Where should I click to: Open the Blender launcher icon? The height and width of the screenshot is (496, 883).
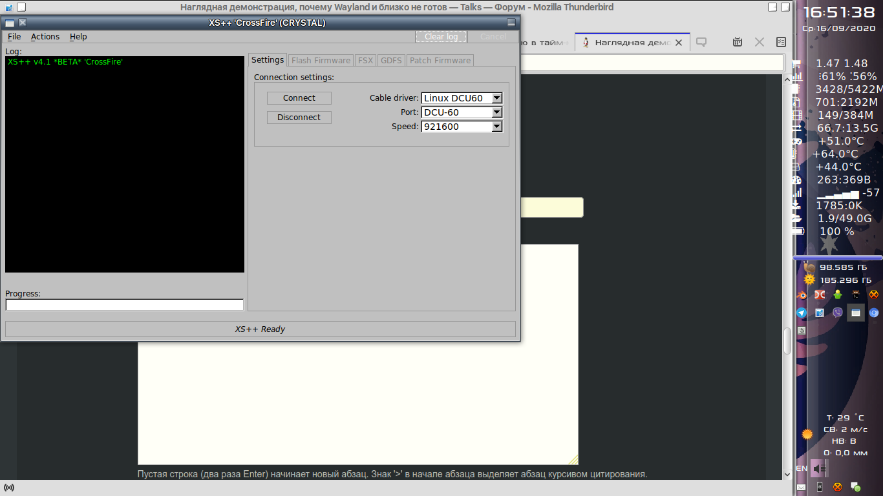coord(802,294)
